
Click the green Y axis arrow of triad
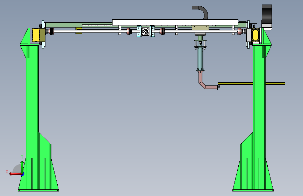tap(22, 167)
